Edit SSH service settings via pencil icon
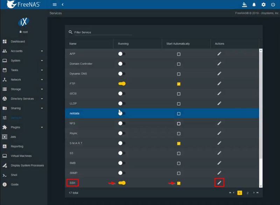Image resolution: width=280 pixels, height=205 pixels. [x=219, y=182]
